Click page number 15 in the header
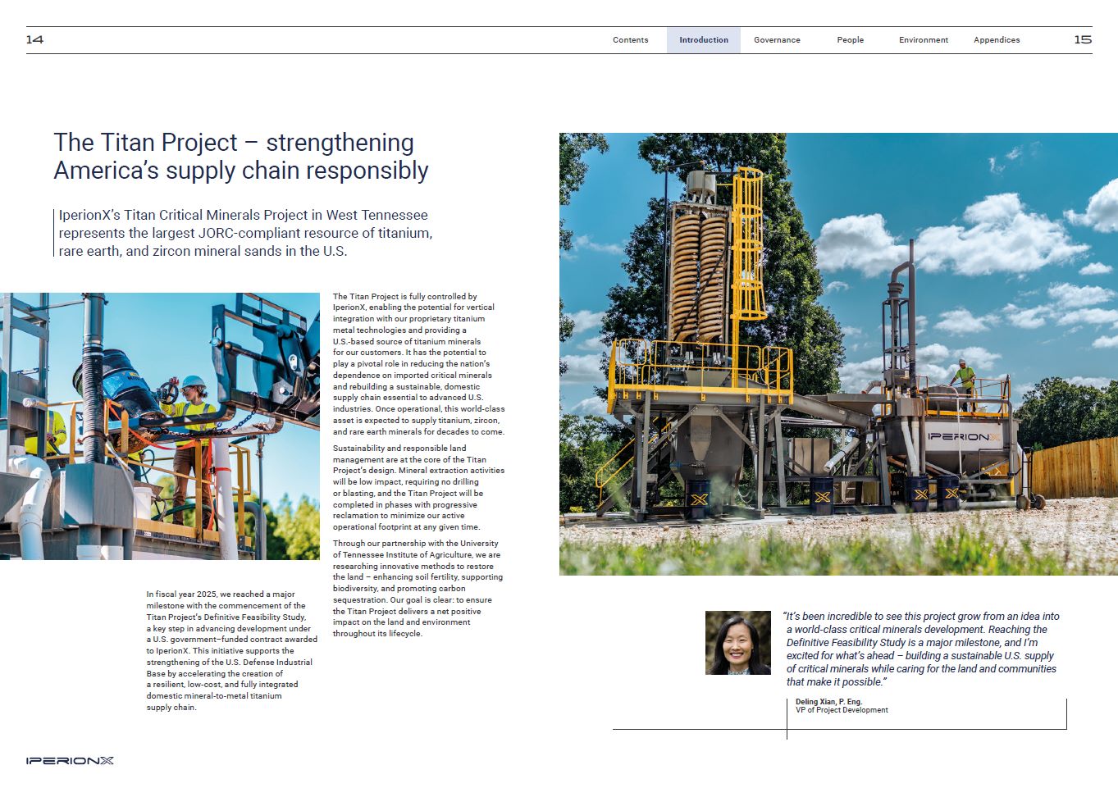The height and width of the screenshot is (788, 1118). tap(1083, 39)
